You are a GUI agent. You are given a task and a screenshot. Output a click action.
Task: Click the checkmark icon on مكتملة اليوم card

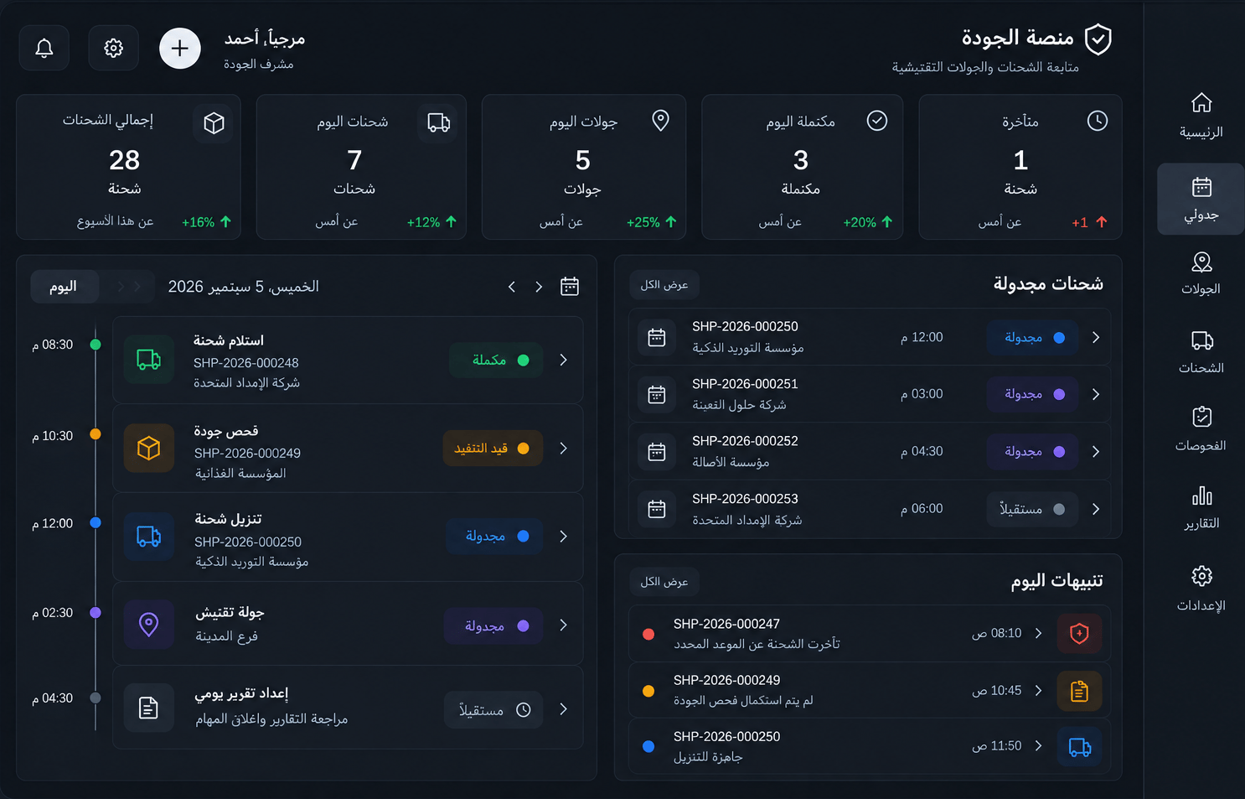[877, 121]
